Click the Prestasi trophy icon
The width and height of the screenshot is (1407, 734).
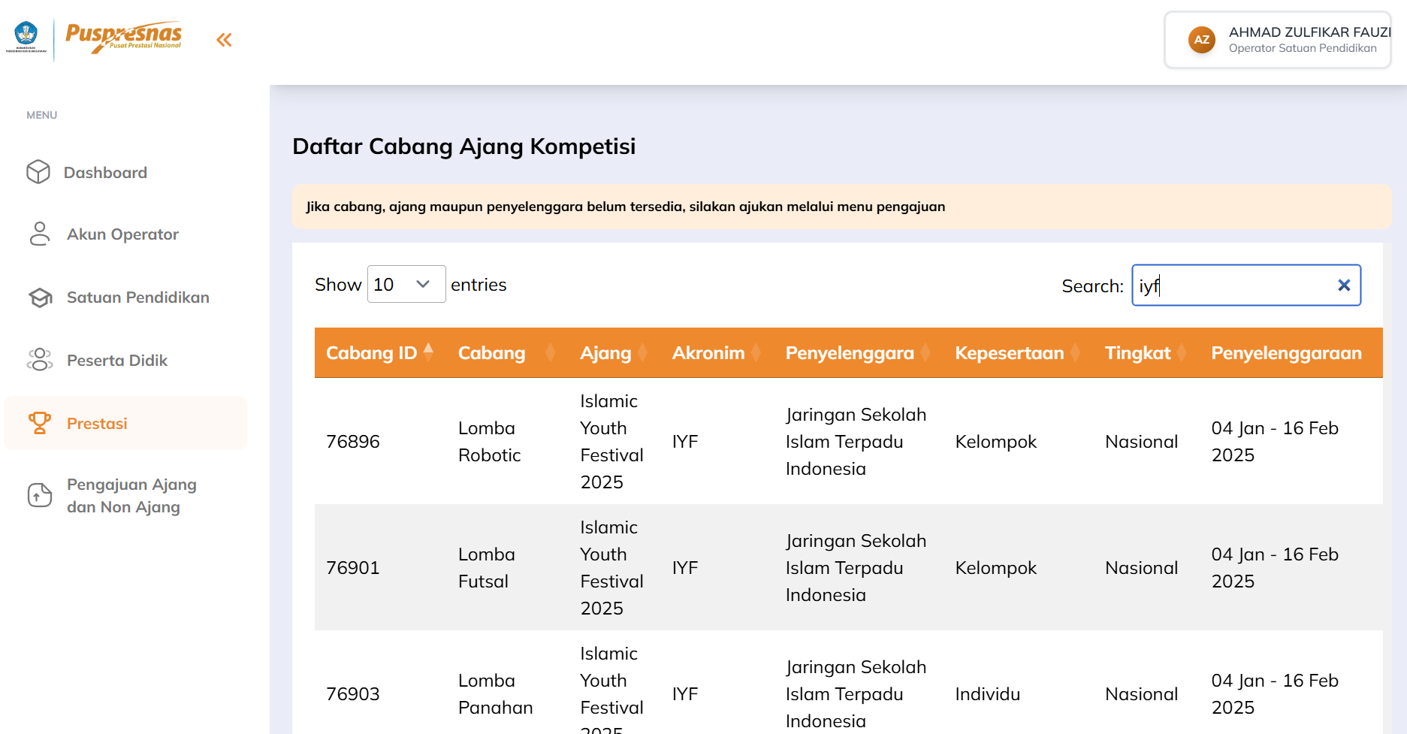click(39, 423)
